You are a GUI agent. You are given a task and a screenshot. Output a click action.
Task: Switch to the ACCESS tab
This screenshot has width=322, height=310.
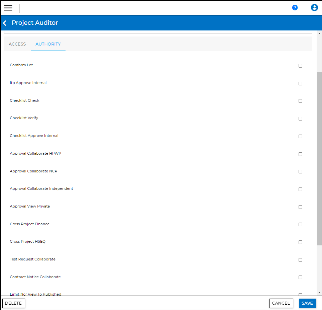coord(17,44)
